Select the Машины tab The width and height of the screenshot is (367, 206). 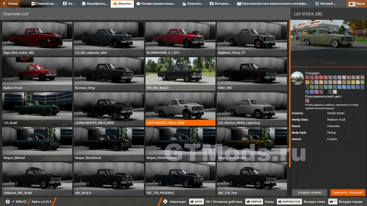pos(122,4)
